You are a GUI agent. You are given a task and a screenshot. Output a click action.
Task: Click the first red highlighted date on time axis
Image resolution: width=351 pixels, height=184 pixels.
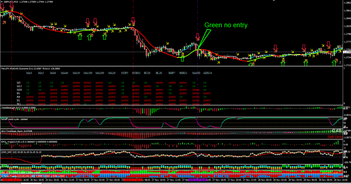point(11,180)
